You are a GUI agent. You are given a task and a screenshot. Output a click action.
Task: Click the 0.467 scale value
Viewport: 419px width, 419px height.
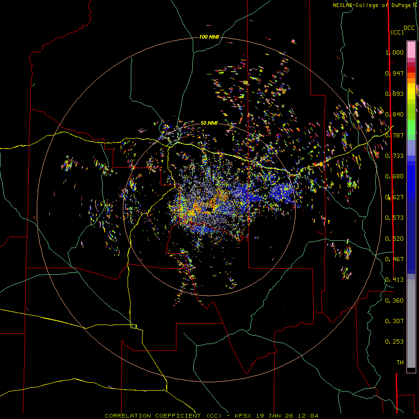click(394, 259)
